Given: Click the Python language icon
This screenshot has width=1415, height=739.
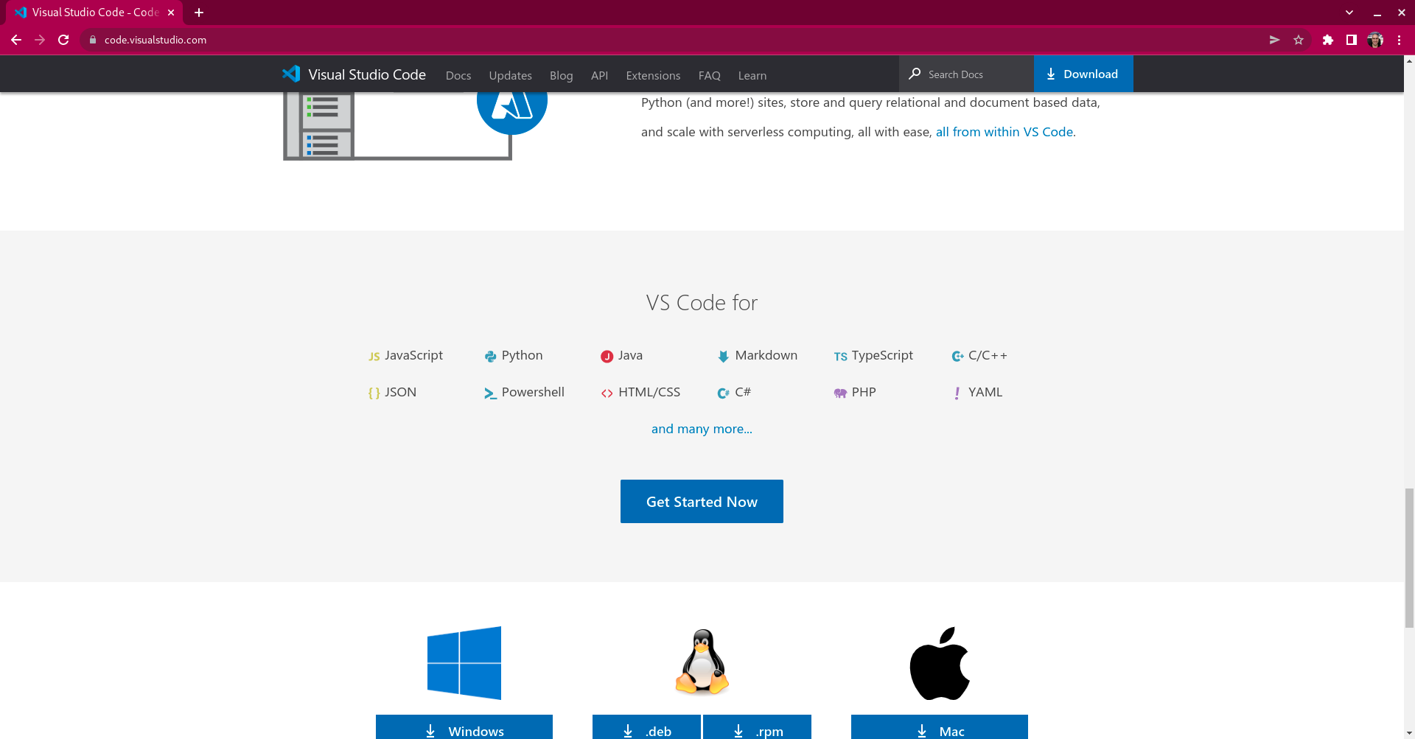Looking at the screenshot, I should tap(490, 357).
